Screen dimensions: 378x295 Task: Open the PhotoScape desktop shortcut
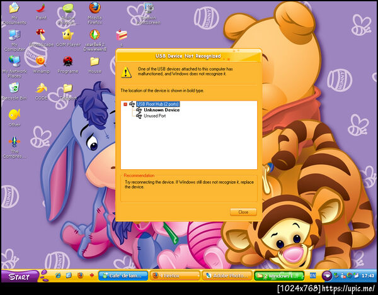[x=41, y=38]
